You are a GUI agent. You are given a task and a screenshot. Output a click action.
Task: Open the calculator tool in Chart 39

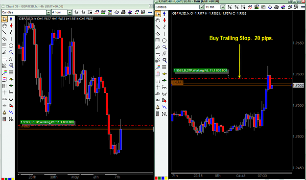(4, 119)
